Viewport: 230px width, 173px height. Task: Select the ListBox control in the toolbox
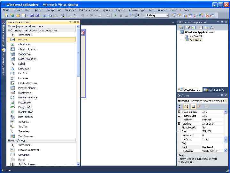[x=41, y=73]
